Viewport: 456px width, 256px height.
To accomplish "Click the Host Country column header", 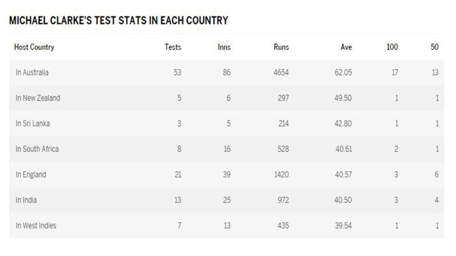I will pyautogui.click(x=34, y=47).
